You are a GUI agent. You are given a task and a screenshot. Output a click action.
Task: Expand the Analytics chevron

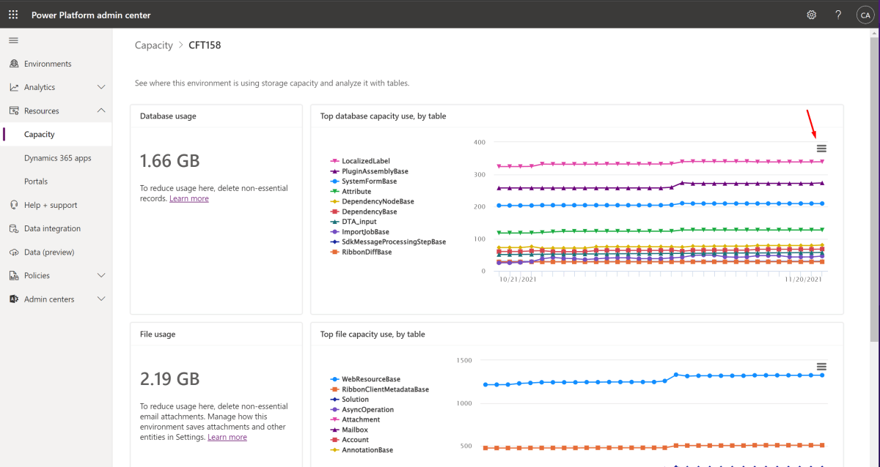101,87
